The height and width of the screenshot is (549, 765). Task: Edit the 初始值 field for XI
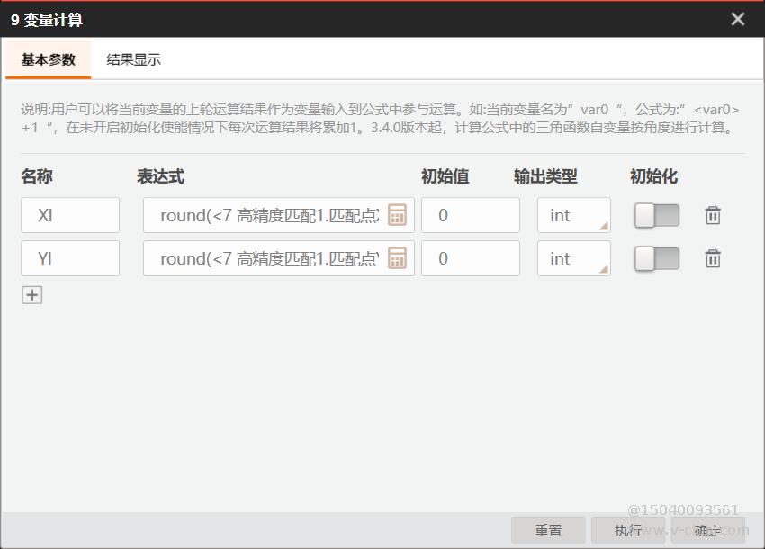(x=470, y=215)
